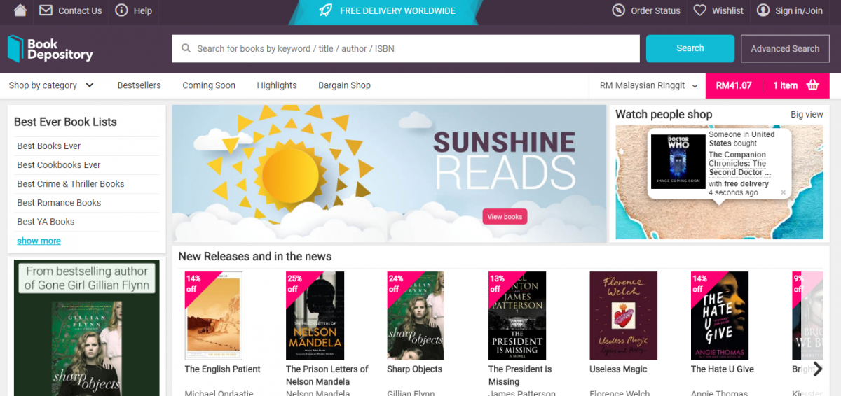The width and height of the screenshot is (841, 396).
Task: Open Best Cookbooks Ever list
Action: coord(59,164)
